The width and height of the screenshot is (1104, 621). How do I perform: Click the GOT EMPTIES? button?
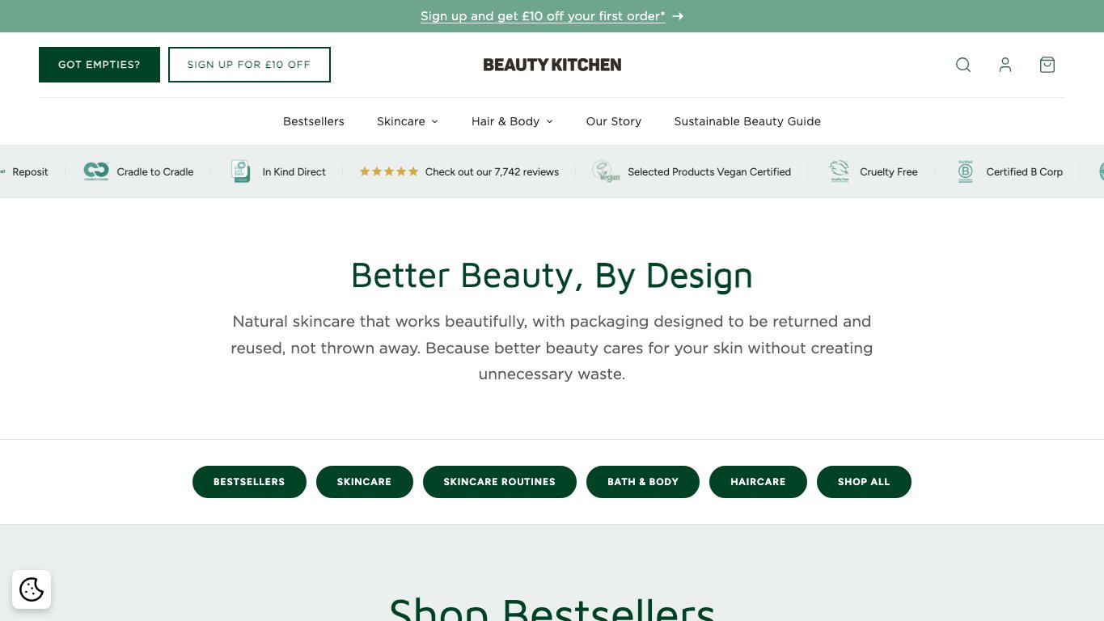click(99, 65)
